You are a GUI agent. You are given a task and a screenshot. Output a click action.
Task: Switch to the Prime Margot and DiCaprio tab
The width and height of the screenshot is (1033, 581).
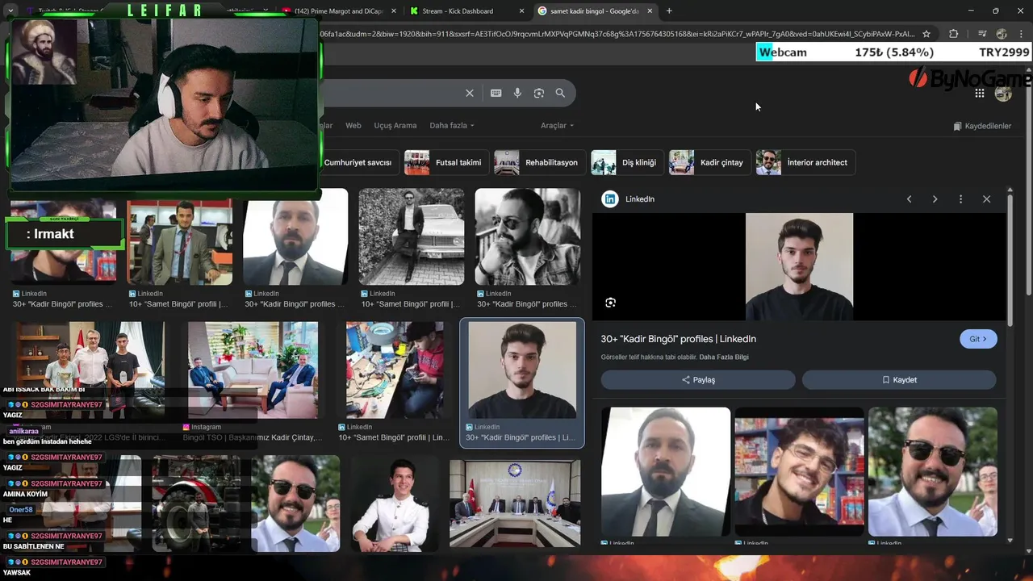[x=337, y=10]
